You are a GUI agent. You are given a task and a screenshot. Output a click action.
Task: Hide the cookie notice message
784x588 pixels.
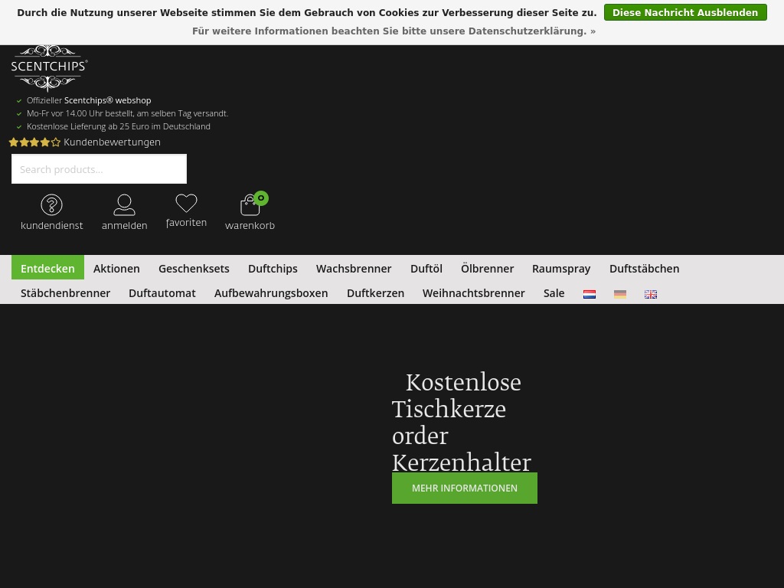pyautogui.click(x=684, y=13)
